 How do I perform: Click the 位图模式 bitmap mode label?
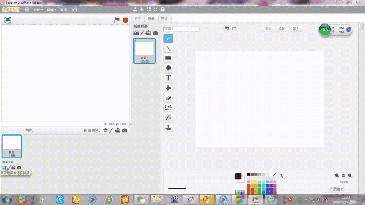pos(336,190)
